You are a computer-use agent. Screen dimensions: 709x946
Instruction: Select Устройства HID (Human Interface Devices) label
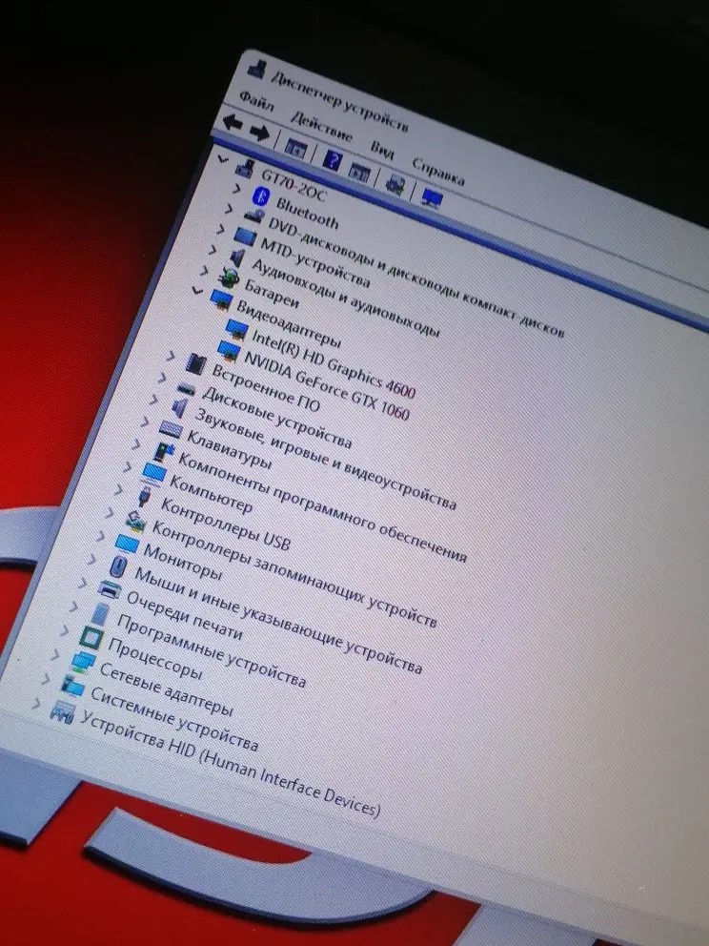coord(231,763)
